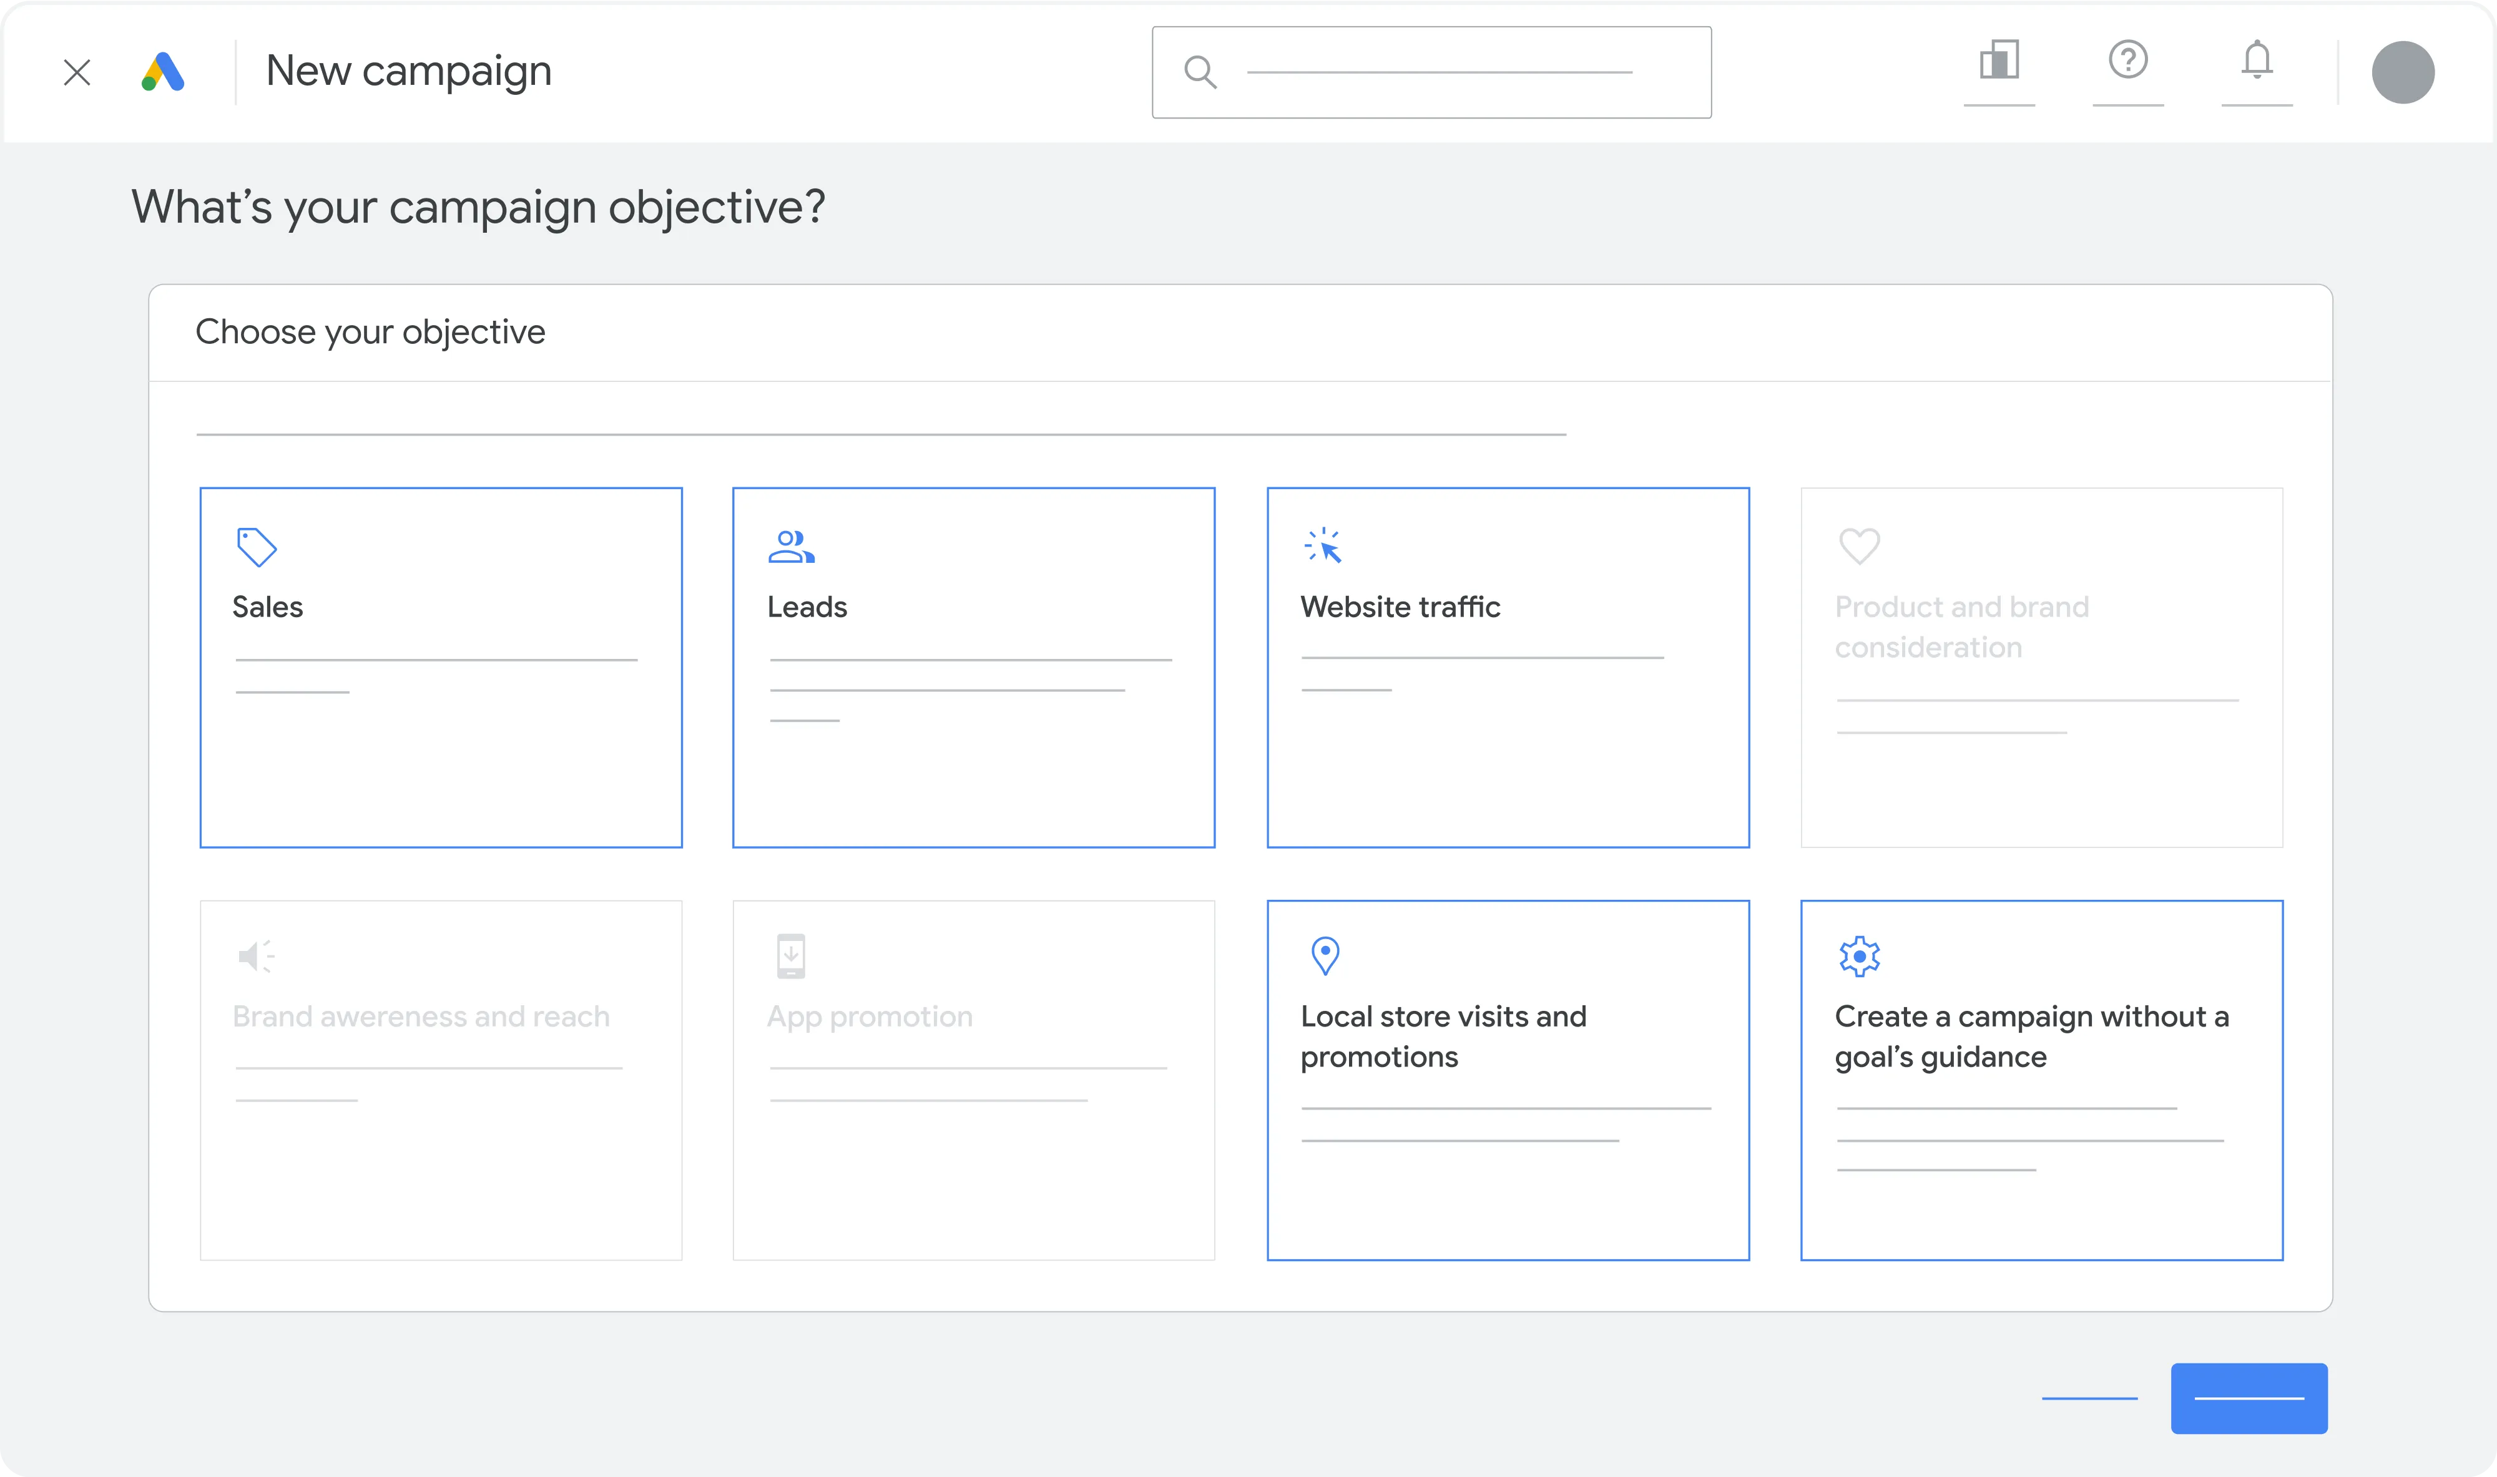Open the account profile avatar
This screenshot has height=1477, width=2497.
2402,72
